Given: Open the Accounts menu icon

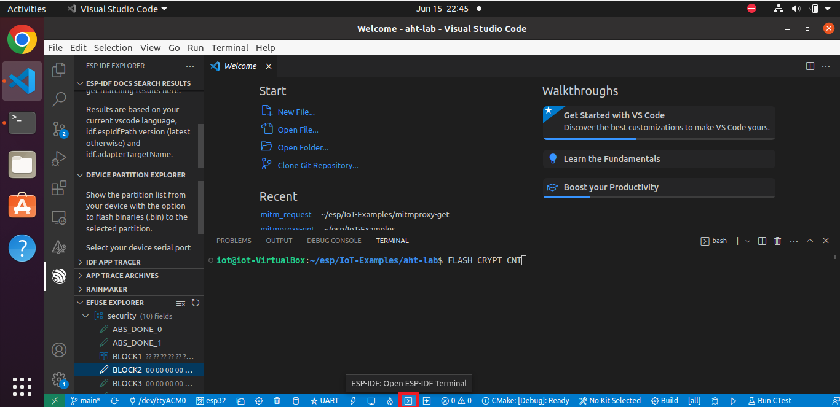Looking at the screenshot, I should click(x=59, y=350).
